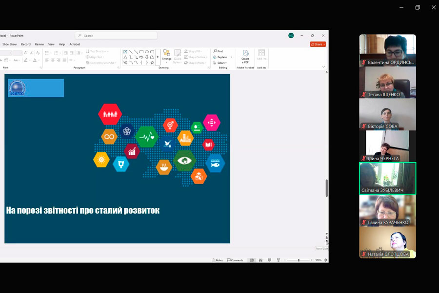439x293 pixels.
Task: Select the down arrow shape in gallery
Action: click(x=147, y=57)
